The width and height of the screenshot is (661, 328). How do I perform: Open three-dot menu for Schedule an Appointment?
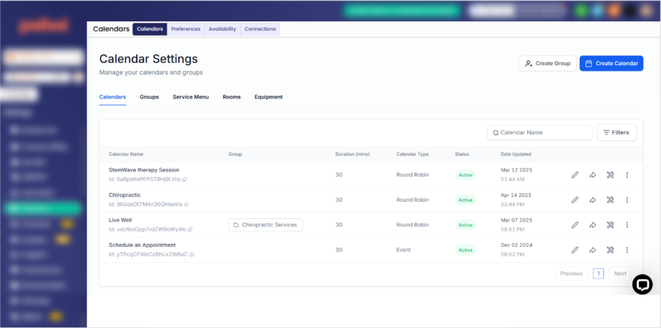627,250
